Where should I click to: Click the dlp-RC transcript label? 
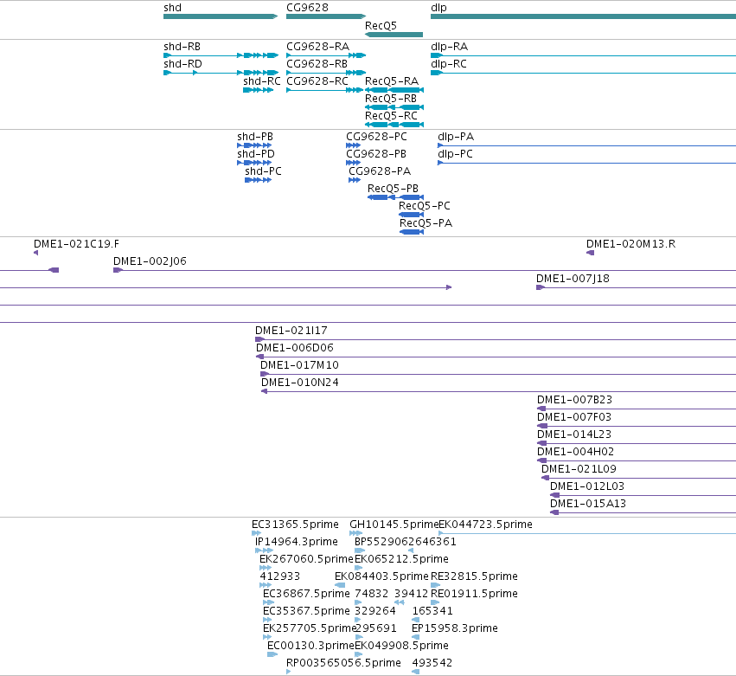coord(449,64)
